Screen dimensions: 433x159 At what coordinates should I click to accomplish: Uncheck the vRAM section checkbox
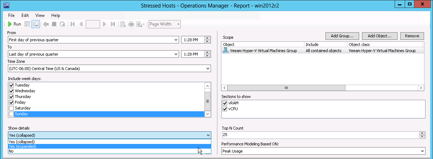[225, 103]
